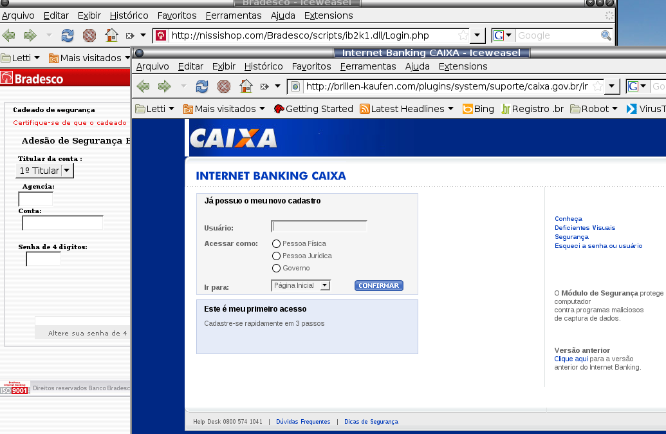Select the Pessoa Física radio button
The width and height of the screenshot is (666, 434).
coord(276,243)
